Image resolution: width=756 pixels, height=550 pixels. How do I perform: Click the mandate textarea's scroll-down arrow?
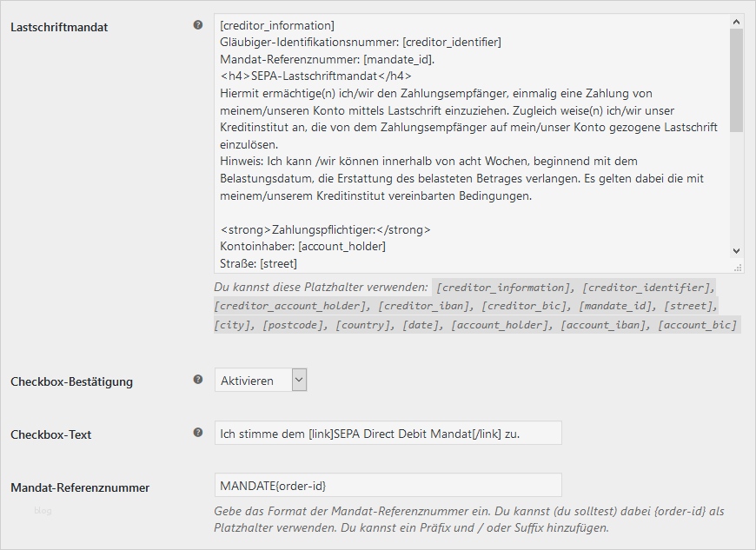(x=737, y=250)
